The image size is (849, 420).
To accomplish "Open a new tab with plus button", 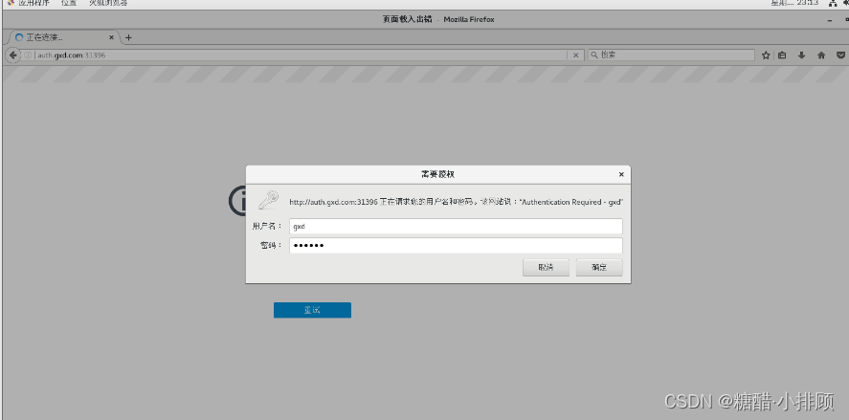I will tap(128, 38).
